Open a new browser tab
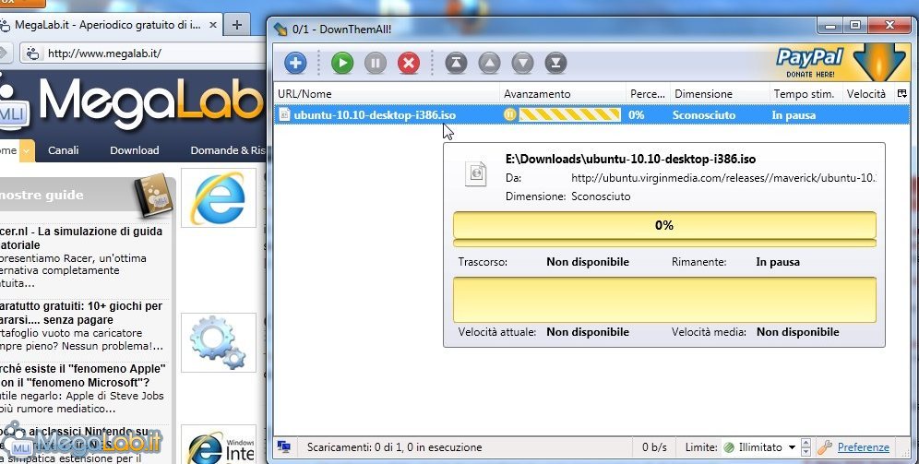This screenshot has width=919, height=464. tap(237, 25)
